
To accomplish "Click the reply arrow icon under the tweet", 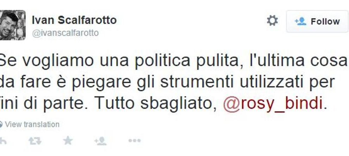I will click(3, 141).
